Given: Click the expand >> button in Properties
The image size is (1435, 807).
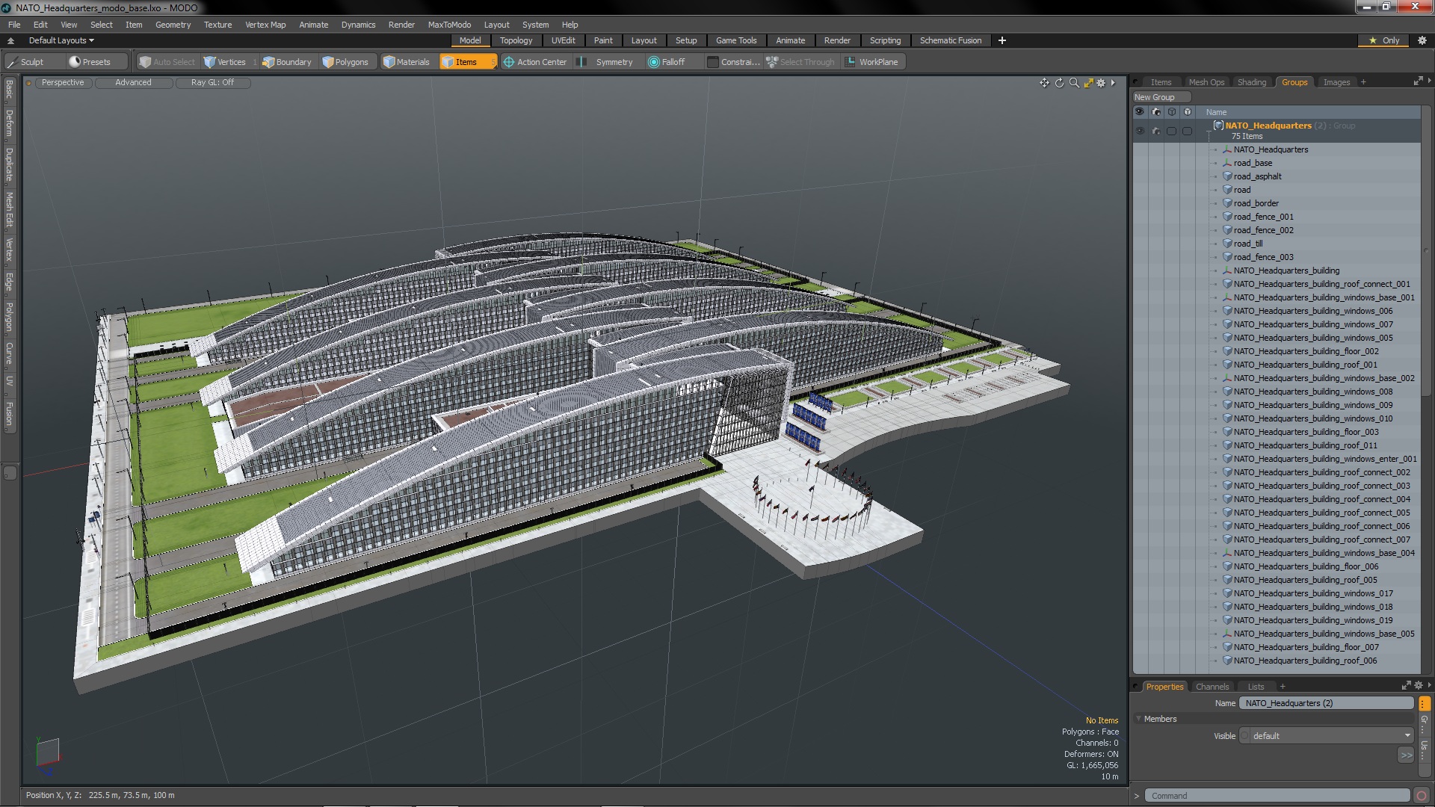Looking at the screenshot, I should 1406,755.
